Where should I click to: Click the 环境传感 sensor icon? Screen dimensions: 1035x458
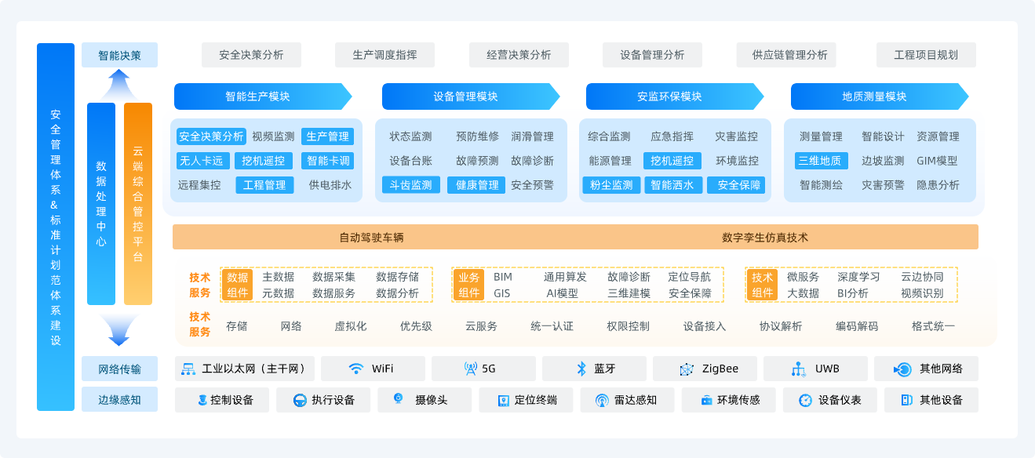(706, 400)
